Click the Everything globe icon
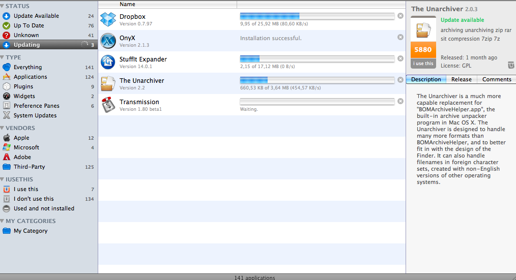This screenshot has width=516, height=280. pyautogui.click(x=7, y=67)
